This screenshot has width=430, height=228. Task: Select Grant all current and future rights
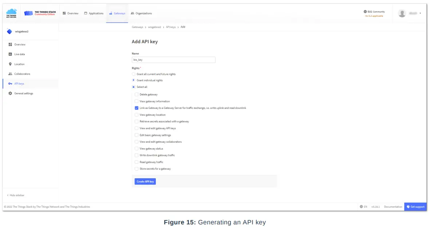(134, 74)
